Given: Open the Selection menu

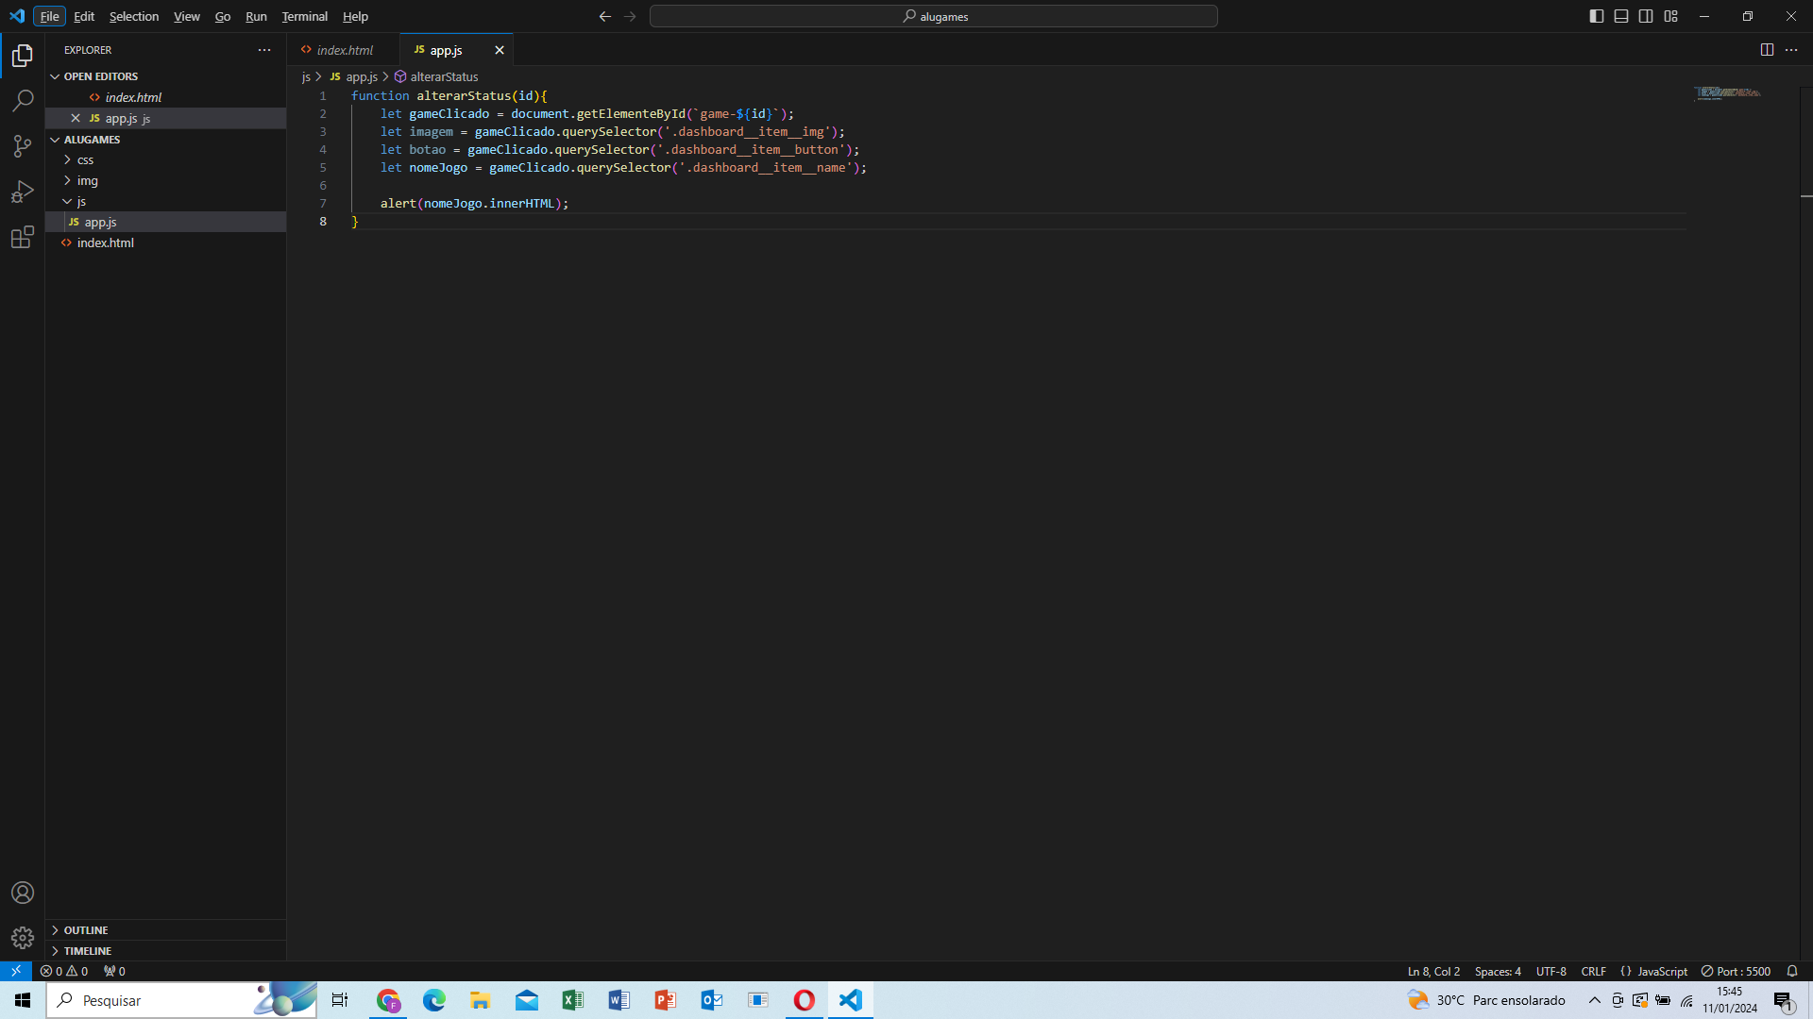Looking at the screenshot, I should (134, 16).
